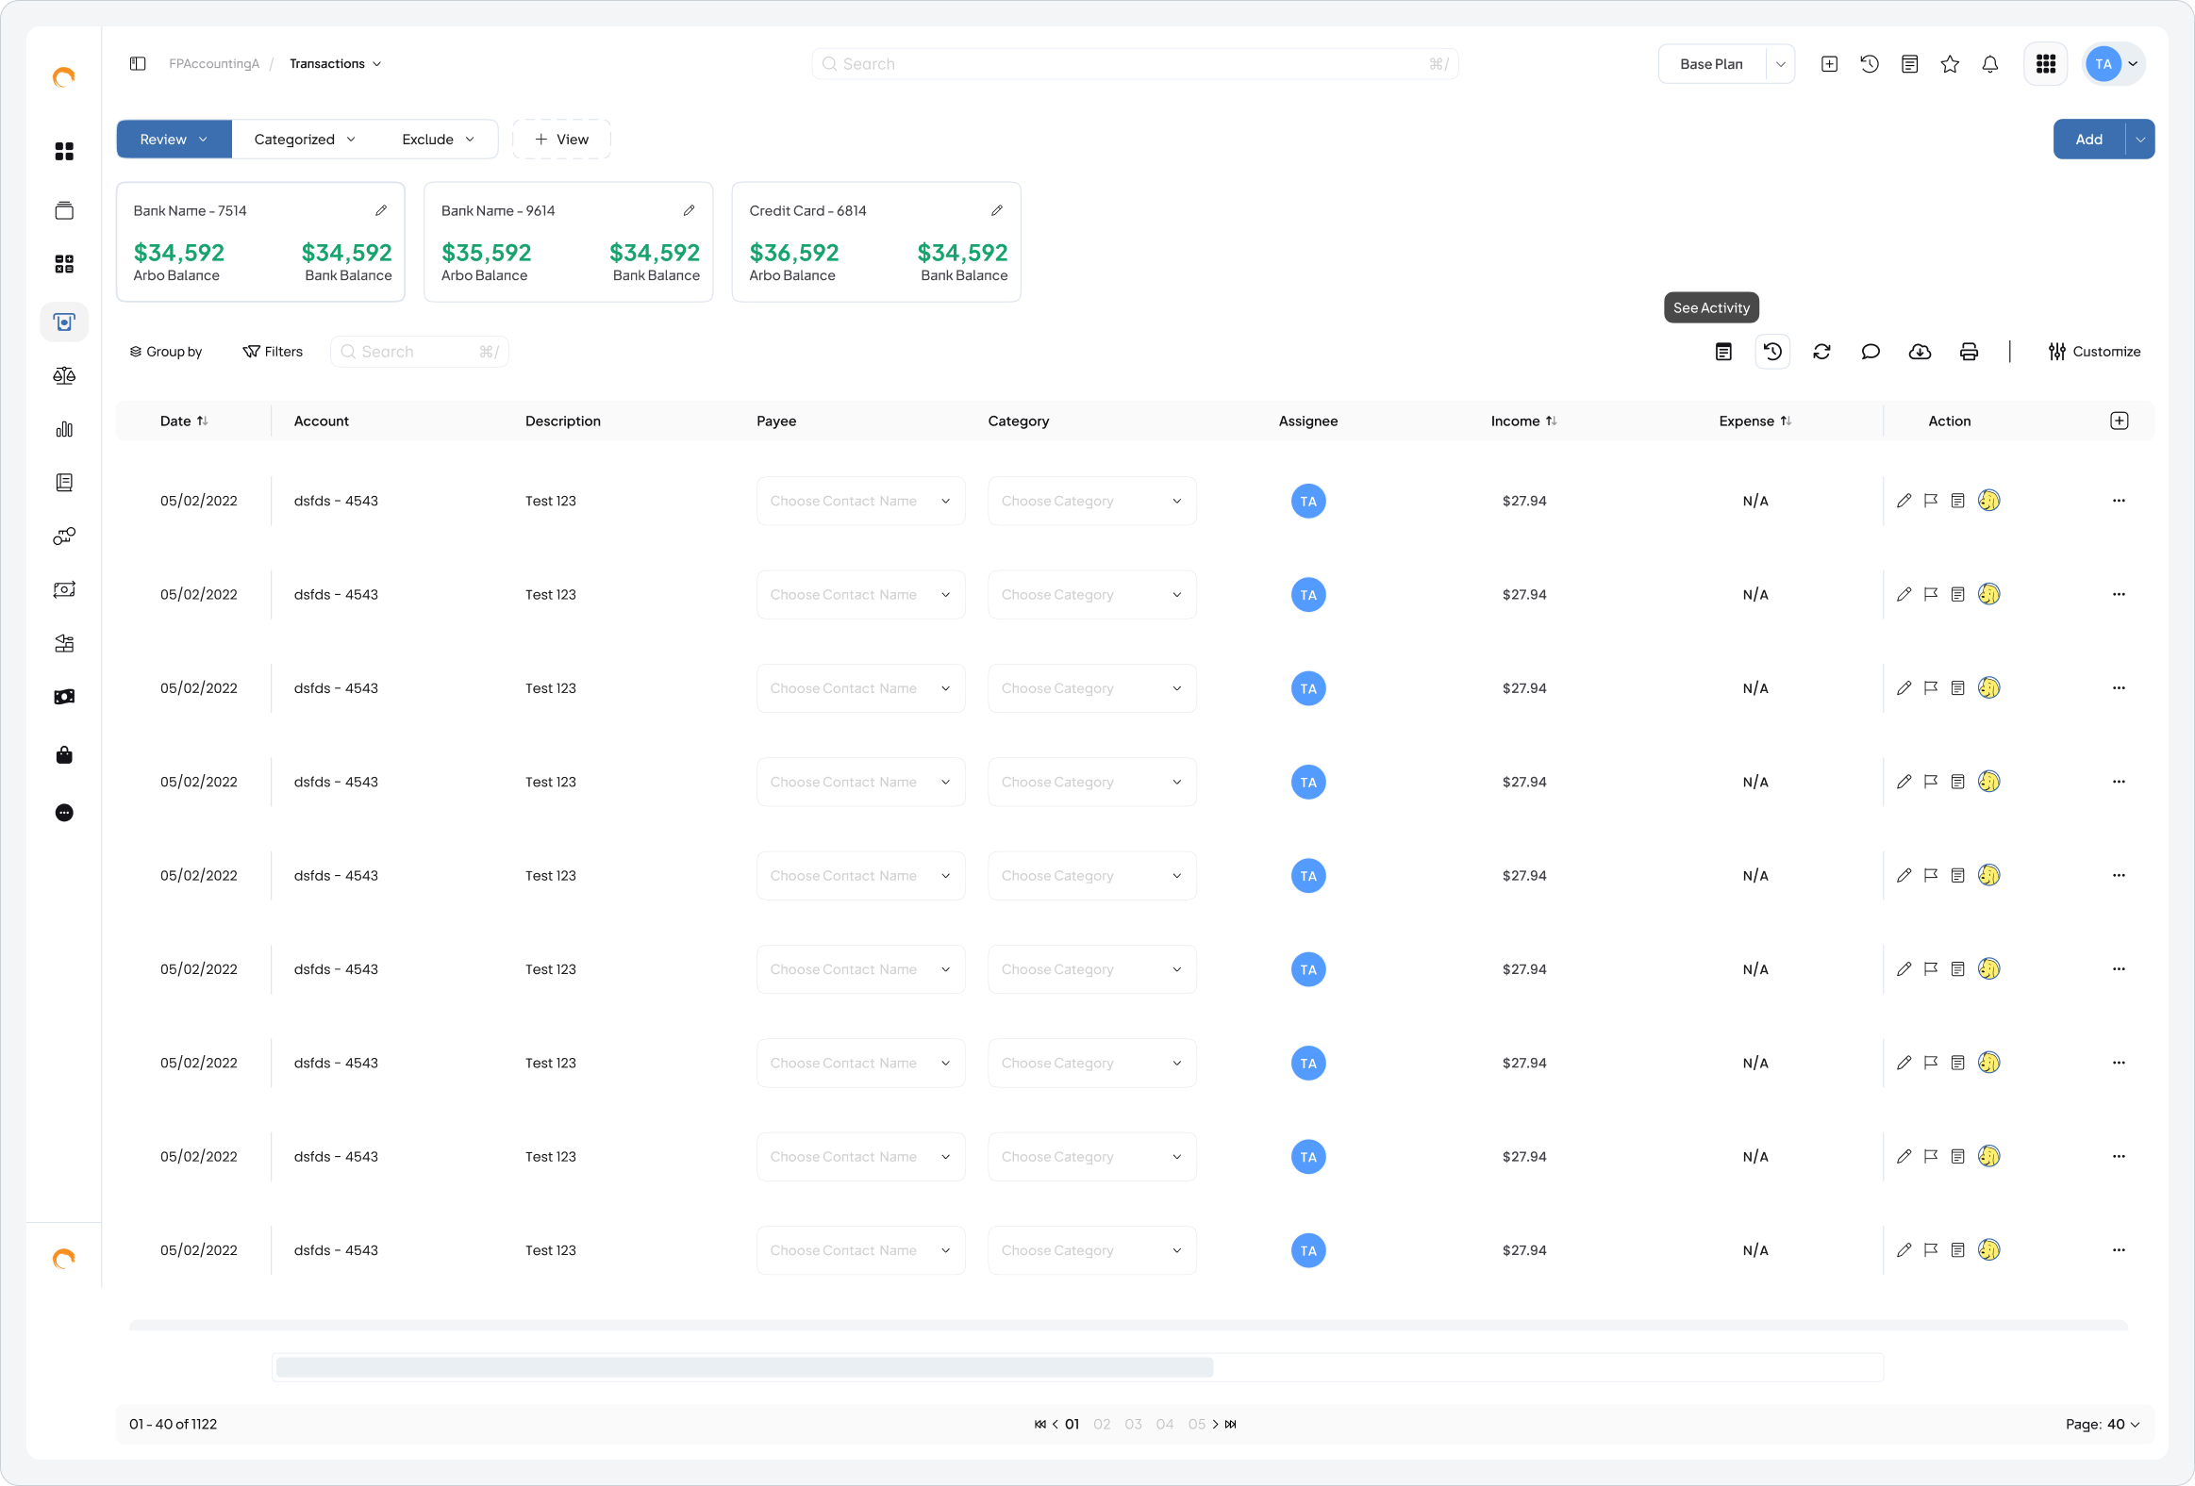Click the horizontal table scrollbar thumb
Image resolution: width=2195 pixels, height=1486 pixels.
tap(744, 1367)
